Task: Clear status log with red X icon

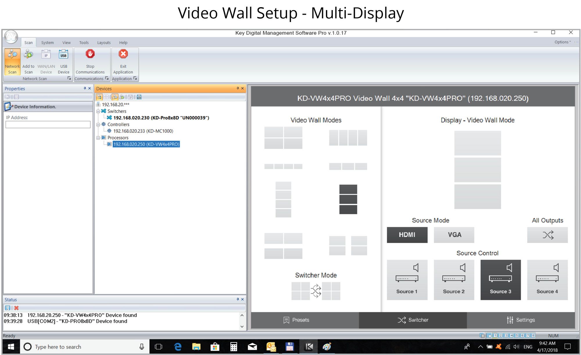Action: 17,308
